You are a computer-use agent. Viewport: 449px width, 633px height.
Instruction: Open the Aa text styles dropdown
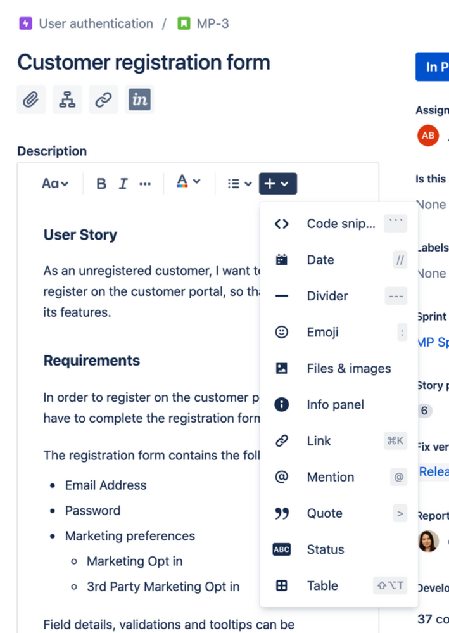pos(55,184)
